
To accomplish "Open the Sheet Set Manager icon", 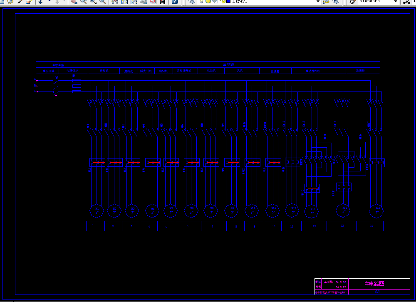I will pyautogui.click(x=144, y=2).
